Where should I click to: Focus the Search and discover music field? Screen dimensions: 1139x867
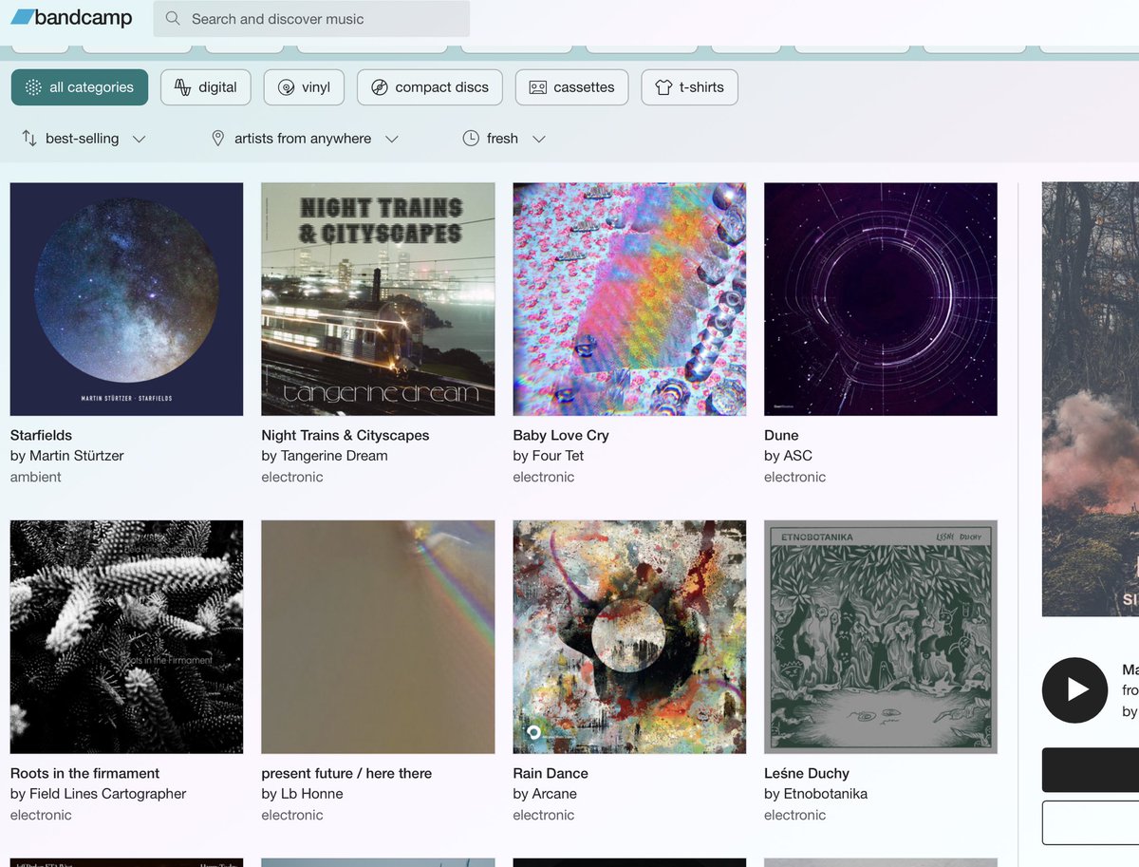tap(311, 18)
